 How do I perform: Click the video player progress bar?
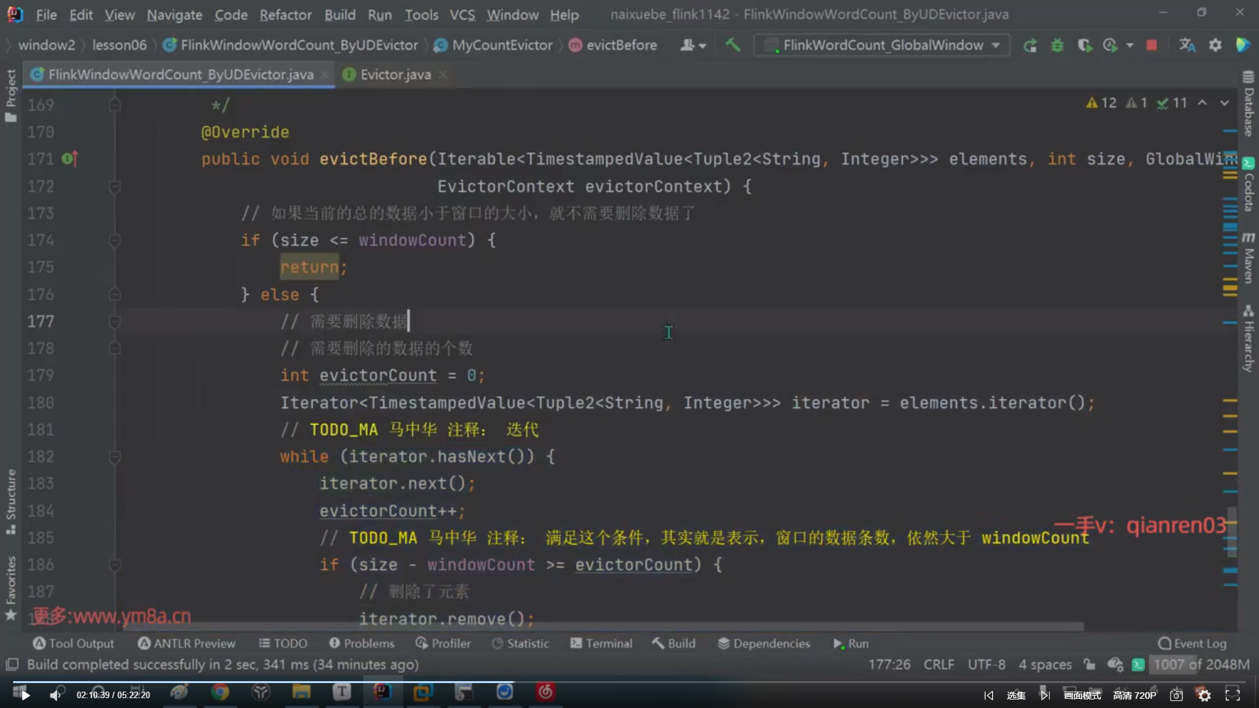coord(629,681)
